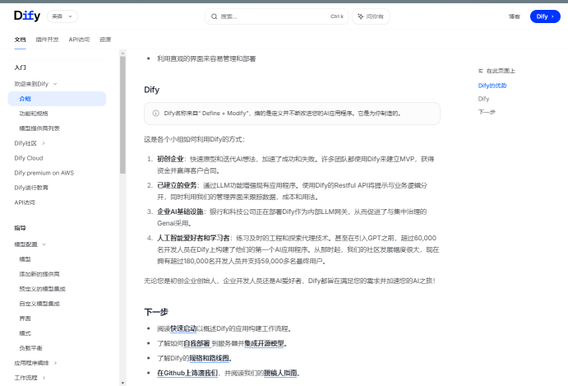The height and width of the screenshot is (386, 568).
Task: Click sidebar scrollbar up arrow
Action: (122, 53)
